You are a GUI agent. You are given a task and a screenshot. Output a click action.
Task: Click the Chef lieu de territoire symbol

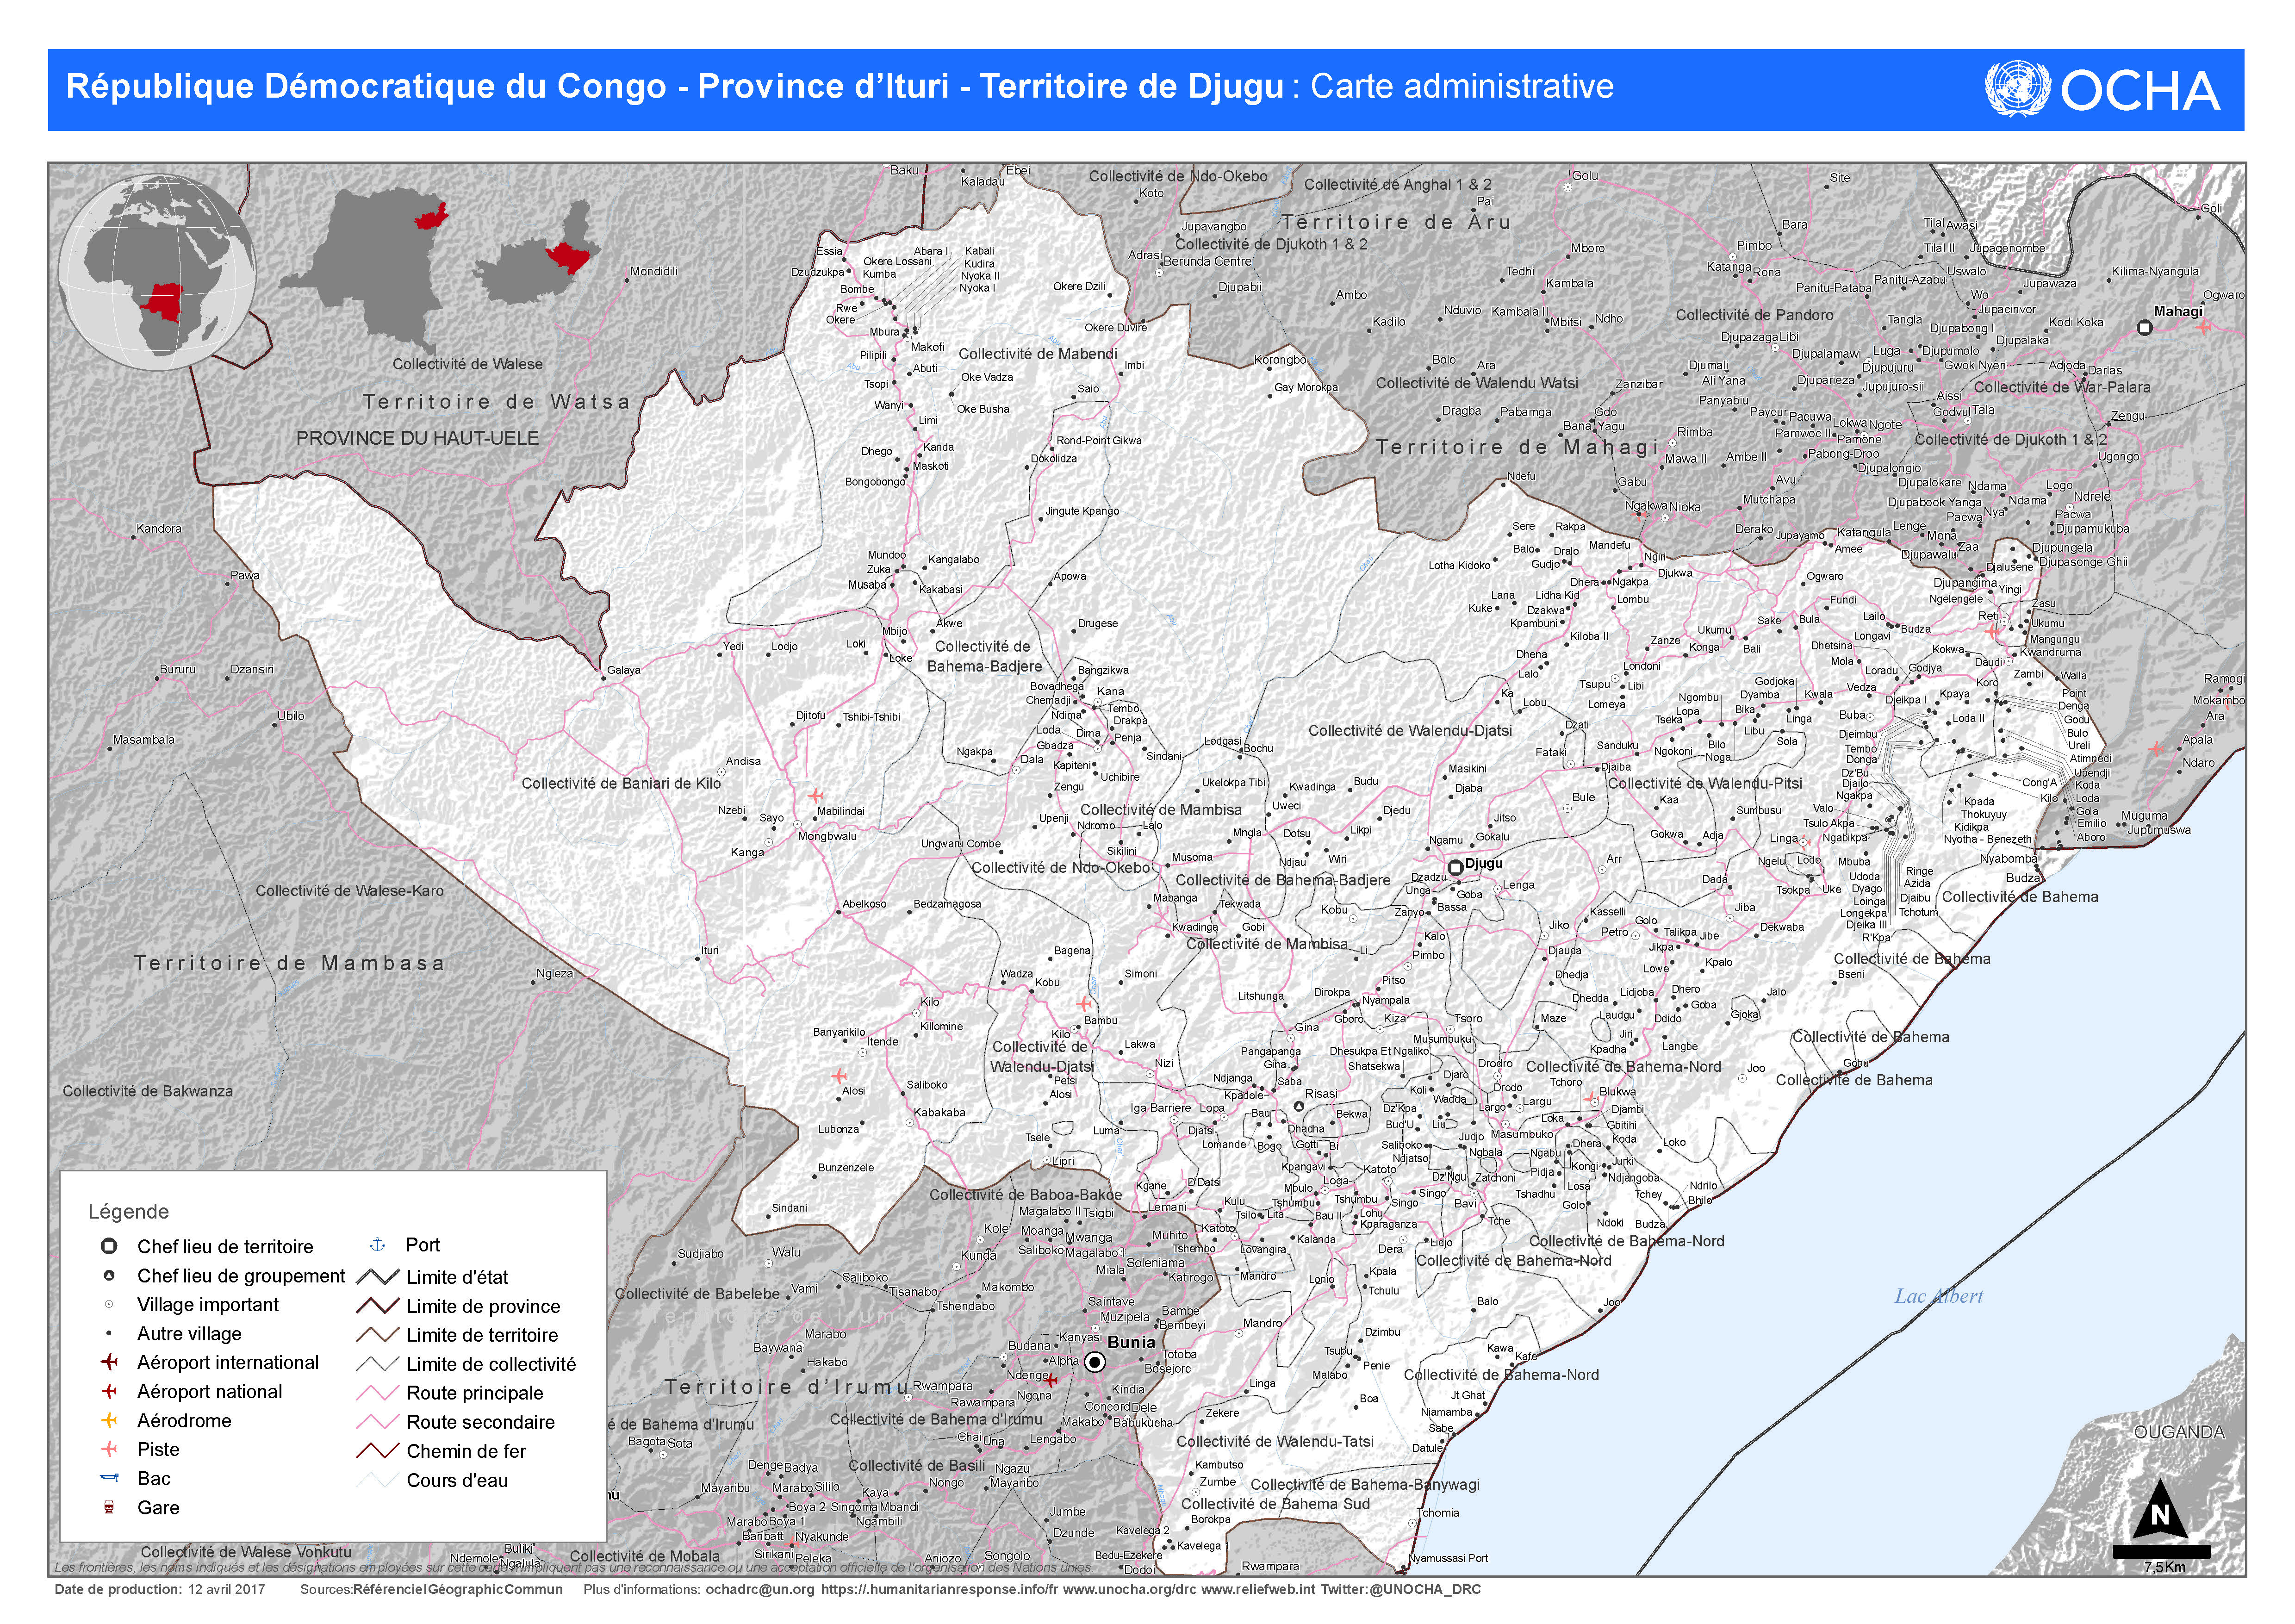pos(110,1246)
